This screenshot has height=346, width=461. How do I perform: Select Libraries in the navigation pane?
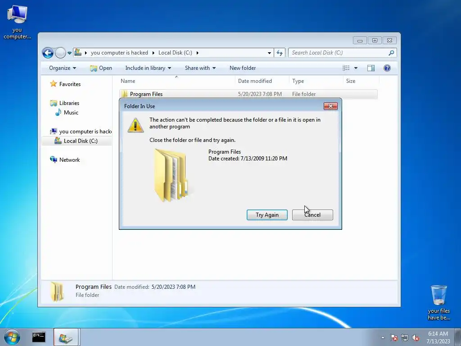point(69,103)
